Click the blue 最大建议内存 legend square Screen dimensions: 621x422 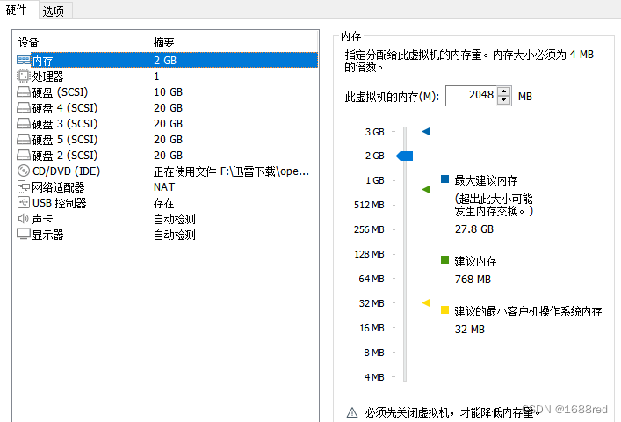pos(444,179)
